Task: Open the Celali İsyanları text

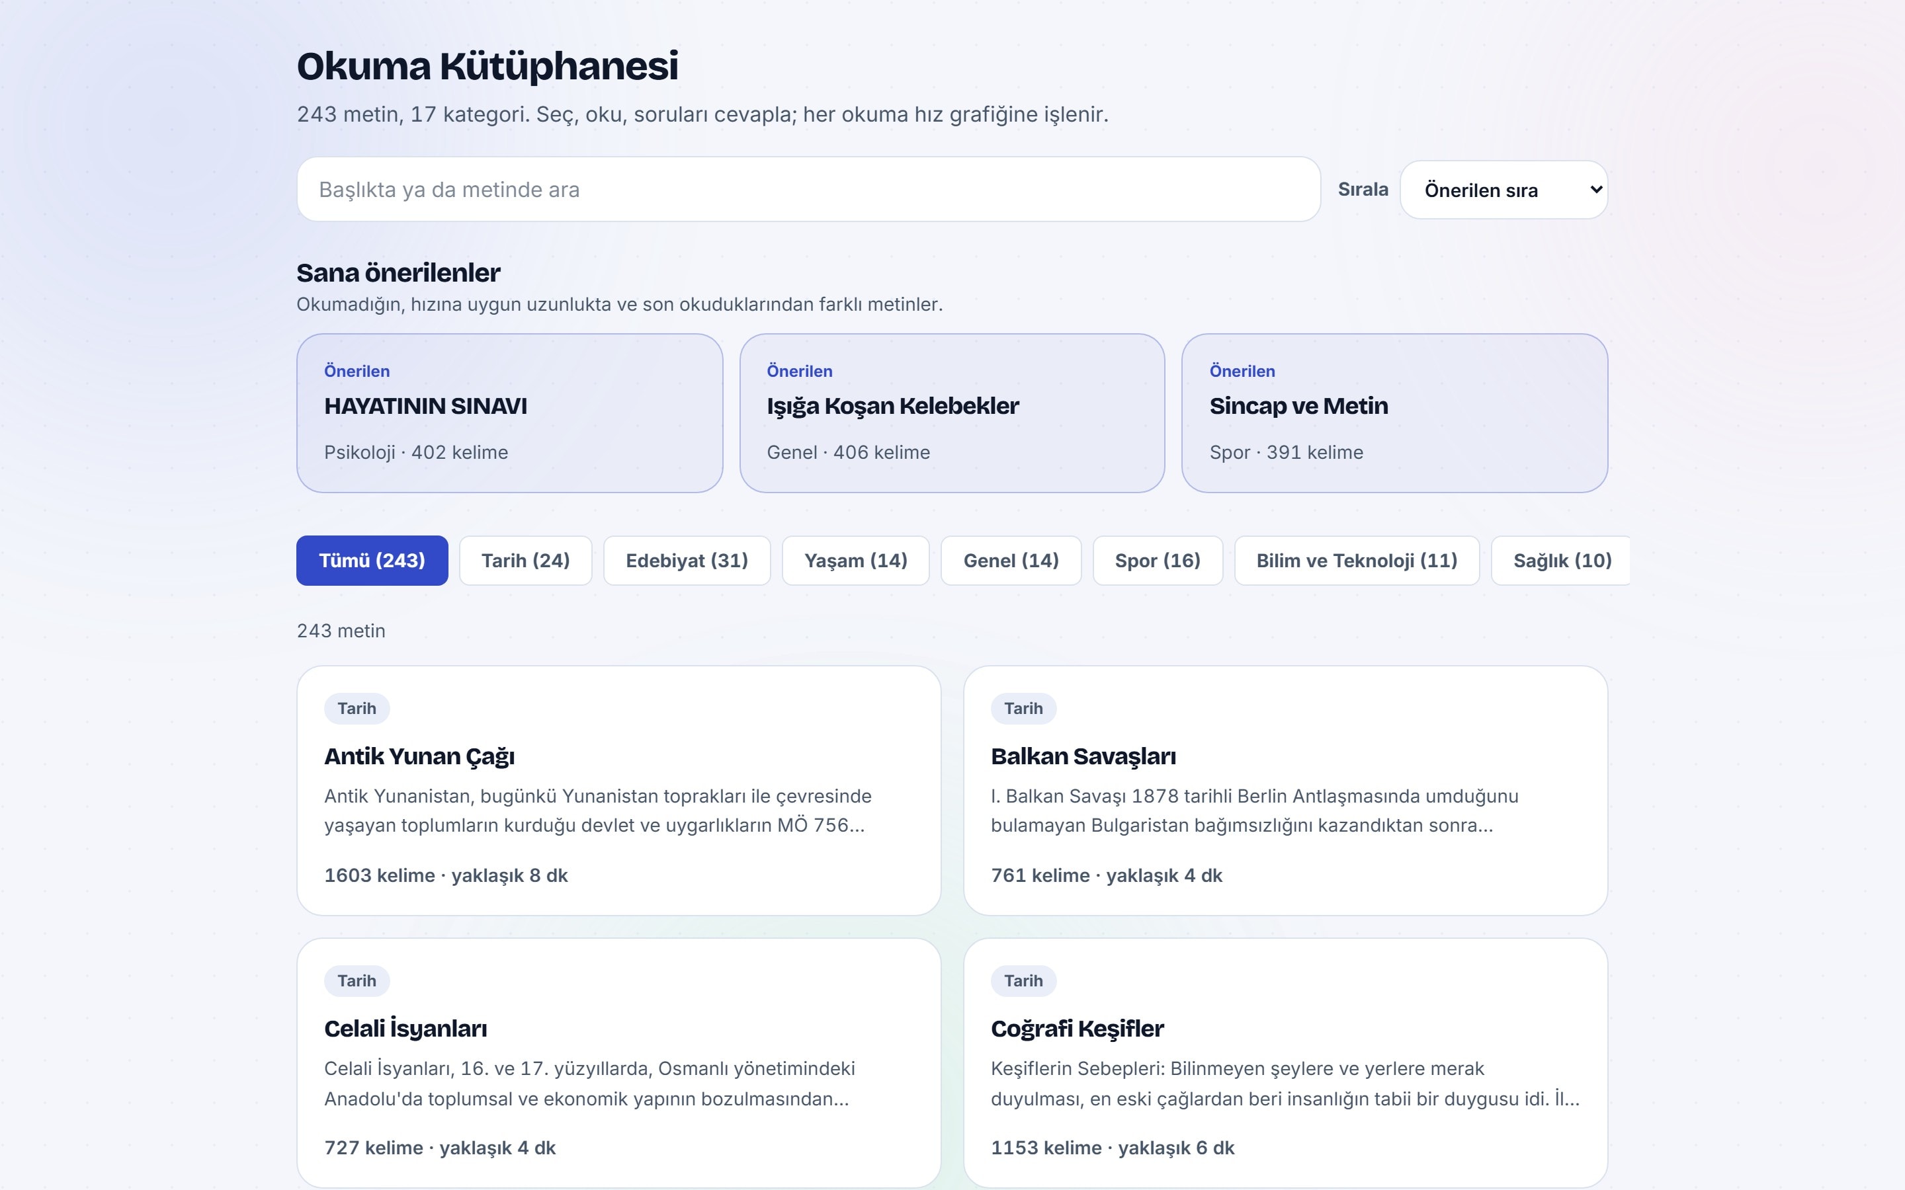Action: 618,1062
